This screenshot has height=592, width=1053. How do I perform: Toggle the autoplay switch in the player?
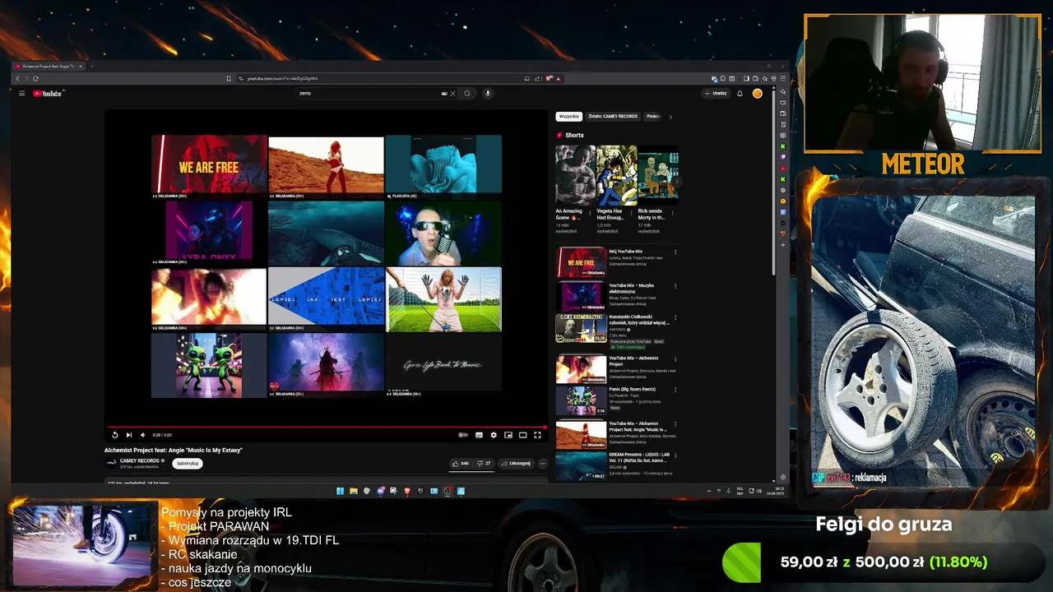tap(463, 435)
